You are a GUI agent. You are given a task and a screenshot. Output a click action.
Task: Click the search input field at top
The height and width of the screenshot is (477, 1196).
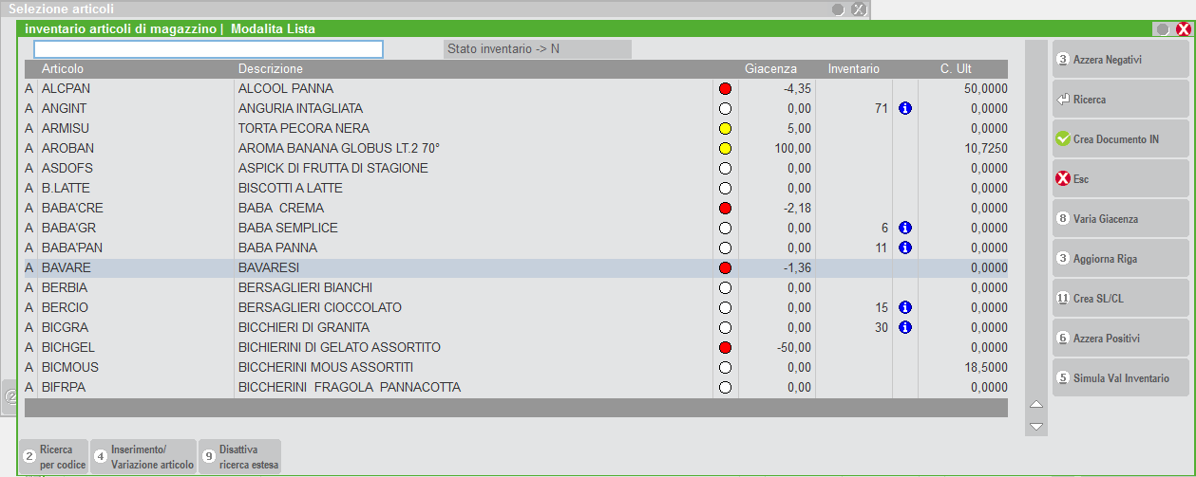point(208,49)
